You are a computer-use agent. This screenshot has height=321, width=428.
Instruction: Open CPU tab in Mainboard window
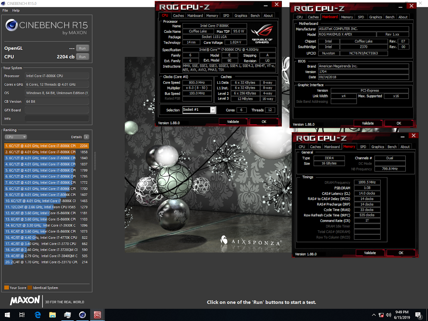tap(300, 17)
